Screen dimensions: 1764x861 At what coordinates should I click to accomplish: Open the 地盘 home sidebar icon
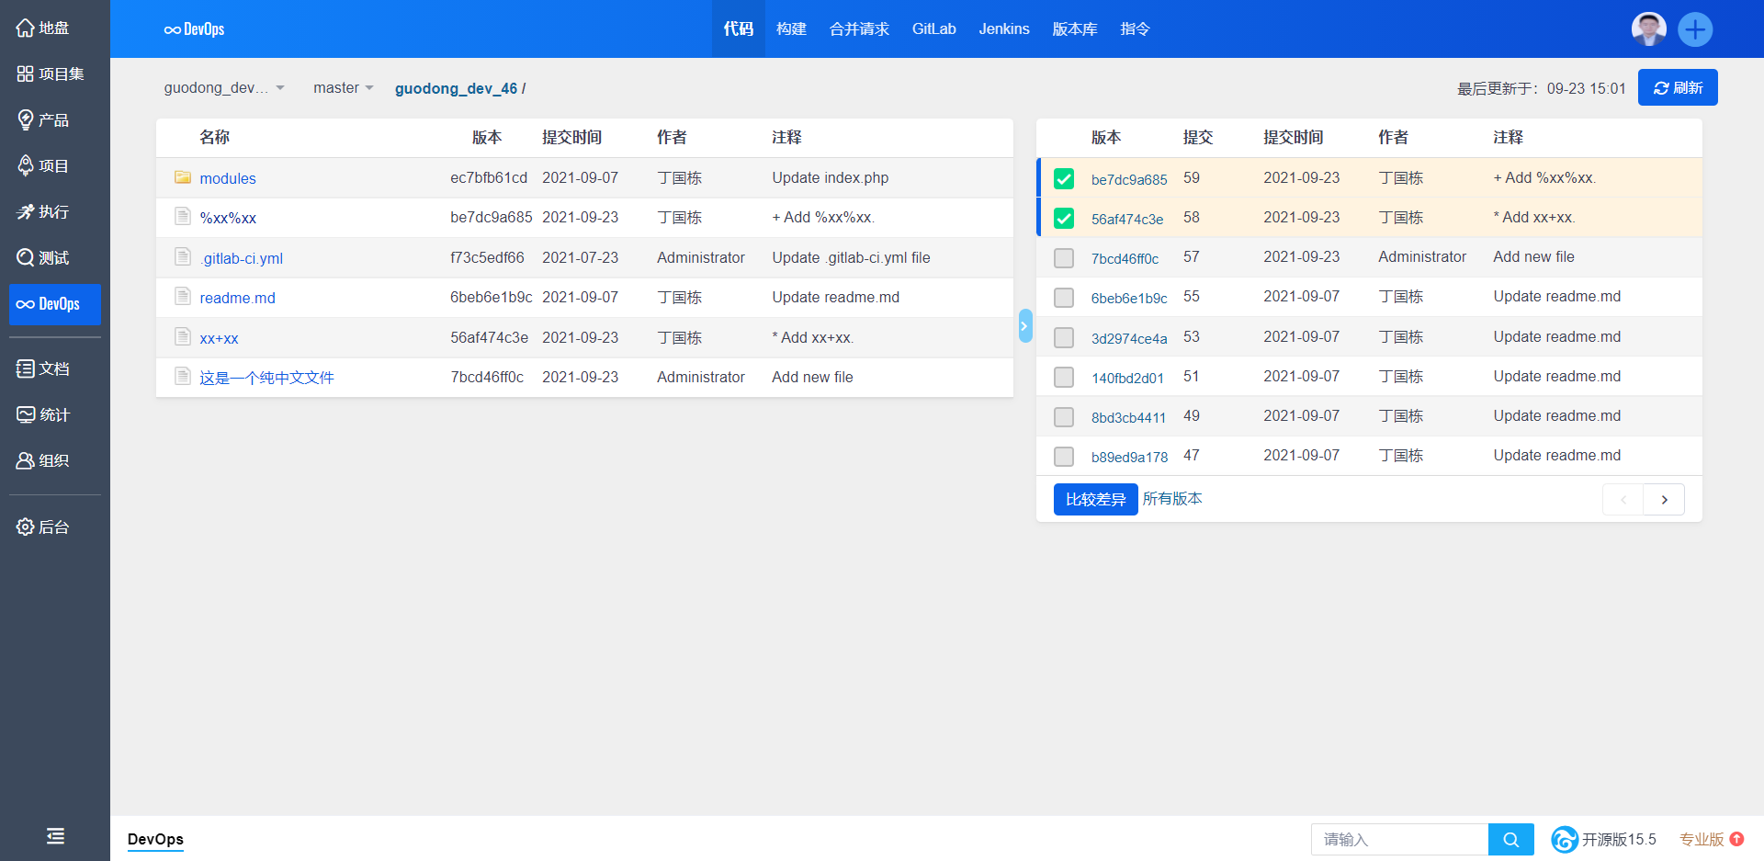[26, 28]
